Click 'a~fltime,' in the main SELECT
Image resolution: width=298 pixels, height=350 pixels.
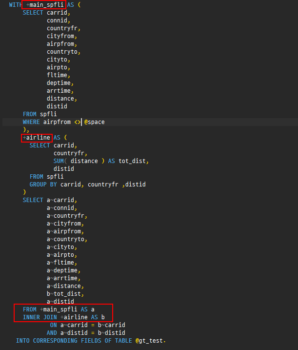coord(62,263)
